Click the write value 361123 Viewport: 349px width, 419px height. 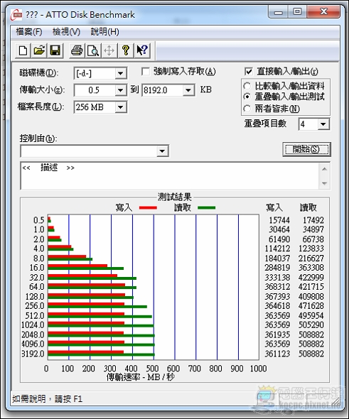click(277, 354)
